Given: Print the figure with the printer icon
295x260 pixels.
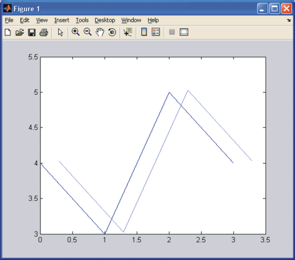Looking at the screenshot, I should tap(44, 32).
